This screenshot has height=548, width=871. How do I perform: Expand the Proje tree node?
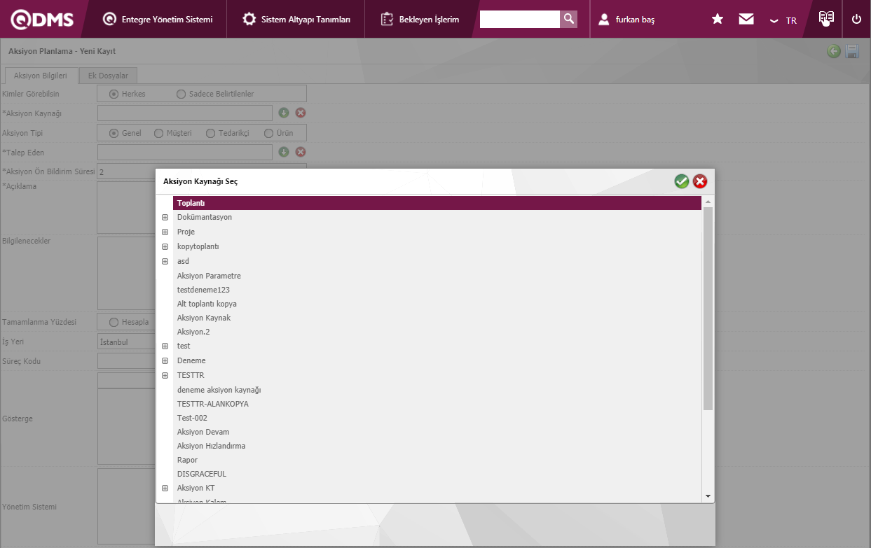[x=165, y=232]
